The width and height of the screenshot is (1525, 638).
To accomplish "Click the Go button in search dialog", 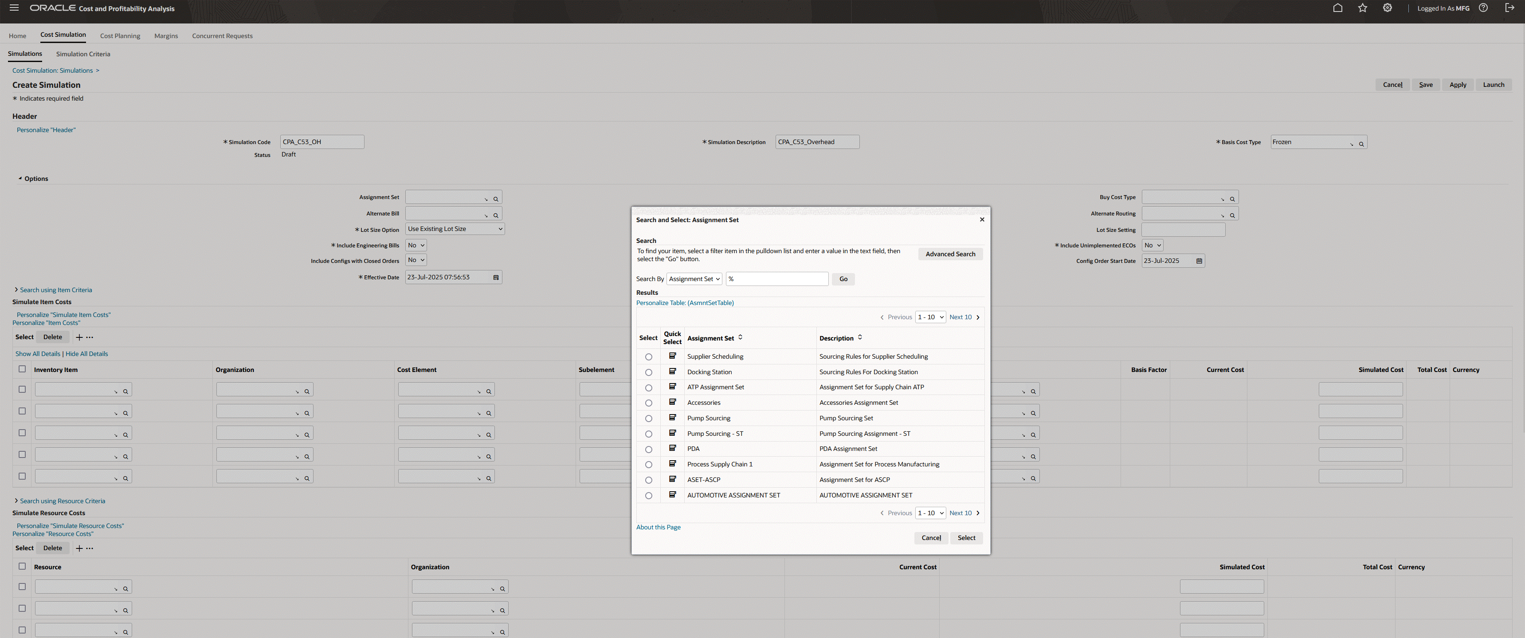I will coord(843,279).
